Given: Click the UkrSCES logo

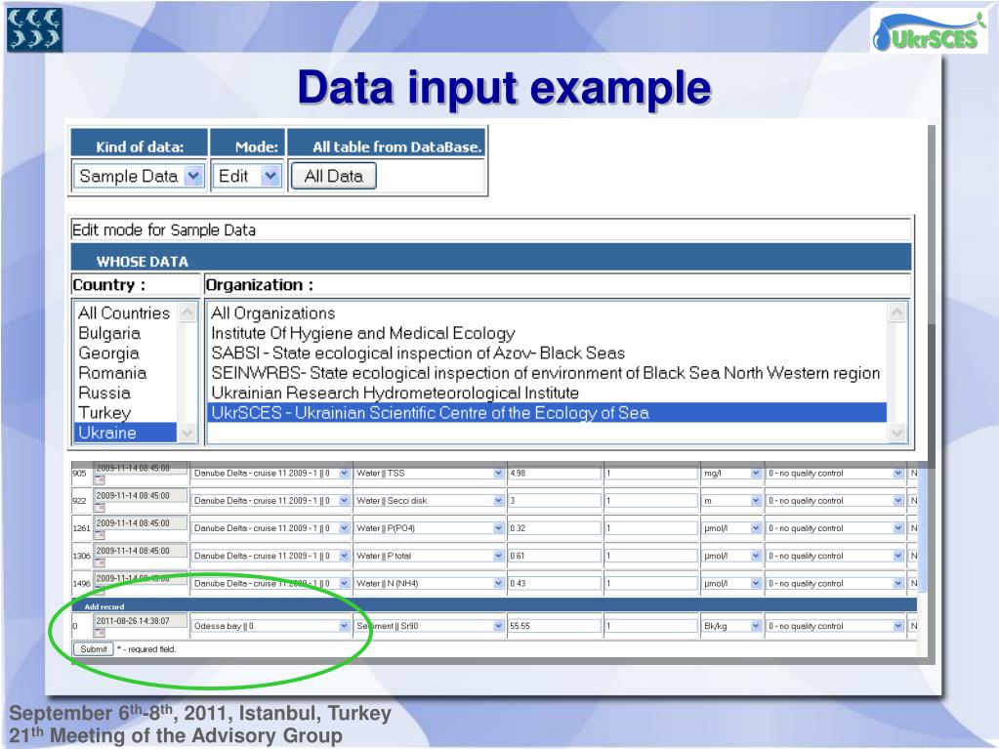Looking at the screenshot, I should 930,32.
